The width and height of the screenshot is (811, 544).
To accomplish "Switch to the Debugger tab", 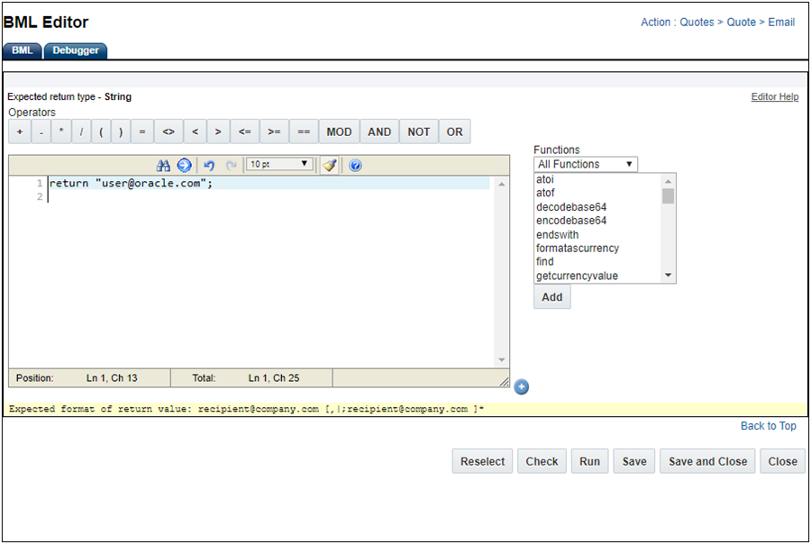I will pyautogui.click(x=76, y=50).
